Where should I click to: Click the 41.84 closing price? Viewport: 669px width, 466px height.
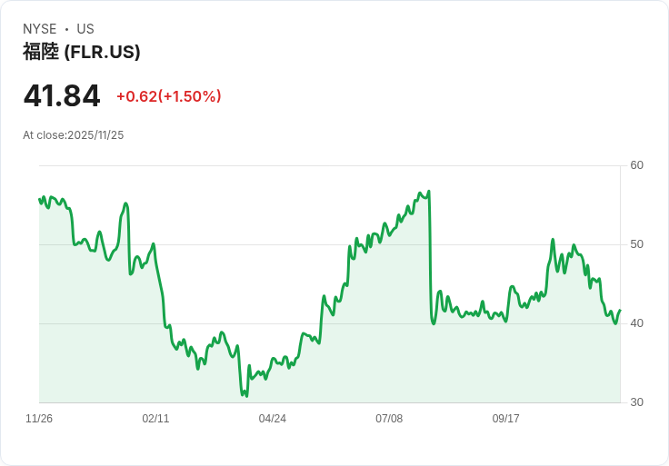(x=62, y=96)
